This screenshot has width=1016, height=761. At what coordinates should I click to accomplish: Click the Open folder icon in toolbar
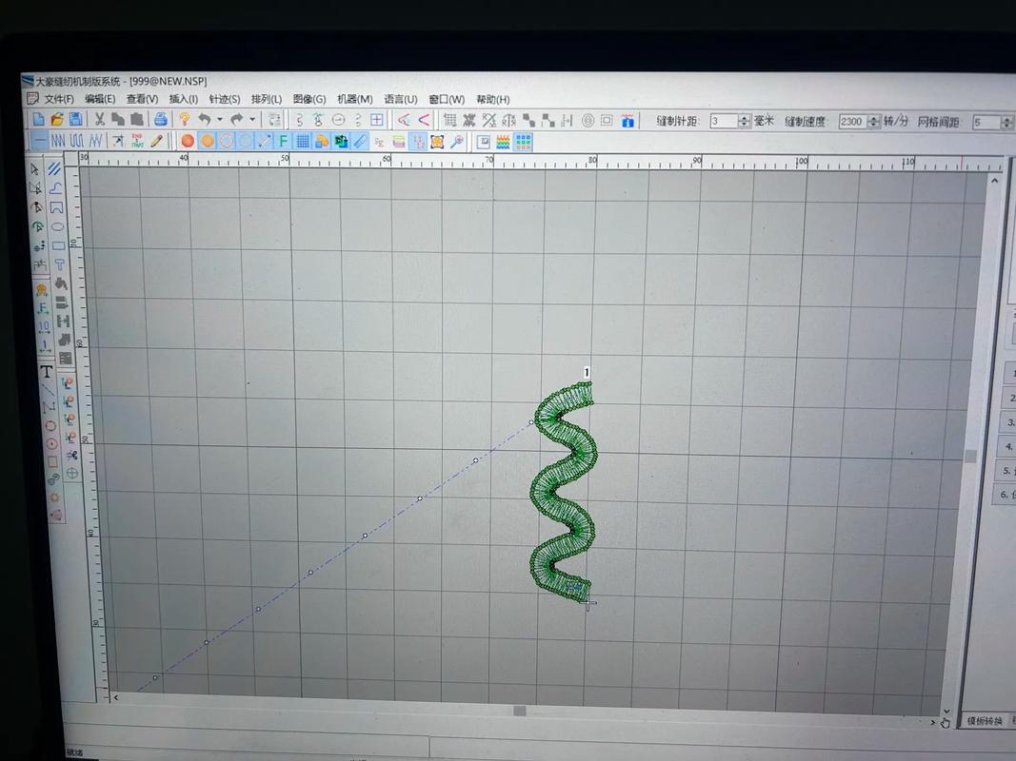click(56, 120)
